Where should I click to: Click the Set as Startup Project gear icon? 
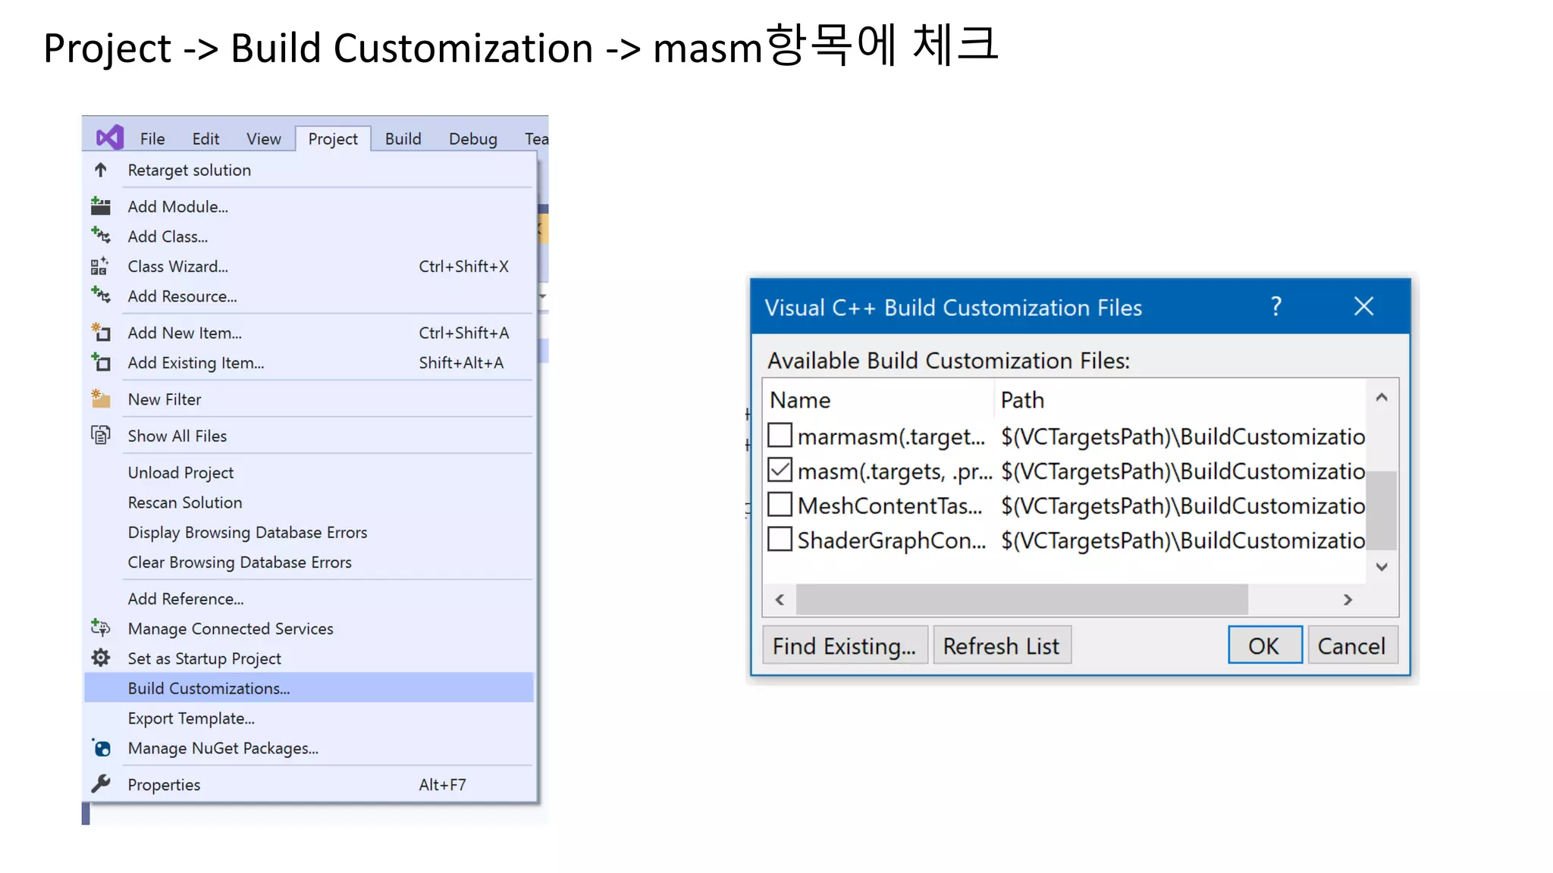click(100, 658)
